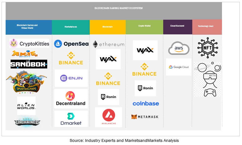This screenshot has width=242, height=145.
Task: Select the Unchained logo
Action: pyautogui.click(x=27, y=121)
